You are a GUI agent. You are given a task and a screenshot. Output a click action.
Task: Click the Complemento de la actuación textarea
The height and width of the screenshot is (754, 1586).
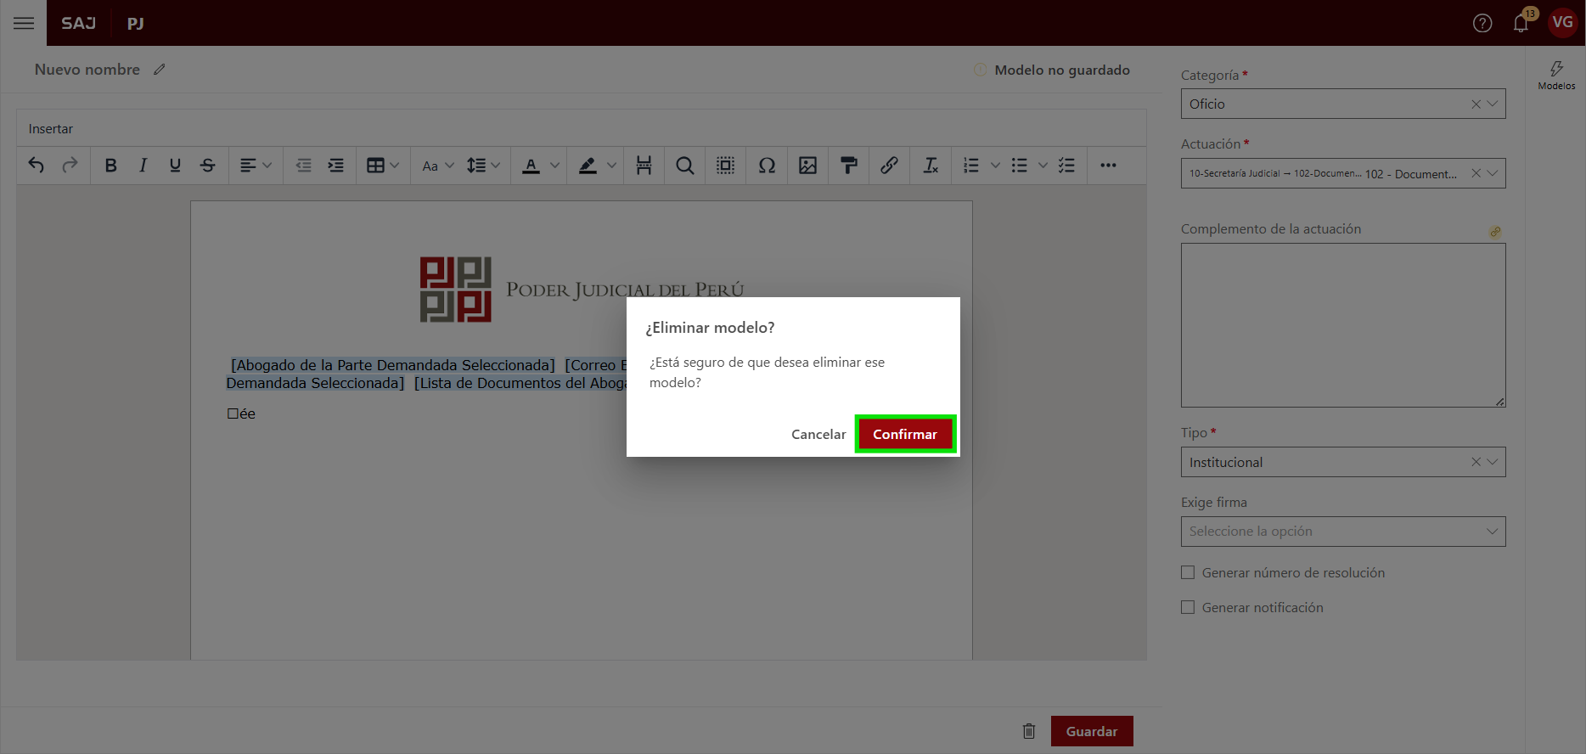pos(1343,325)
